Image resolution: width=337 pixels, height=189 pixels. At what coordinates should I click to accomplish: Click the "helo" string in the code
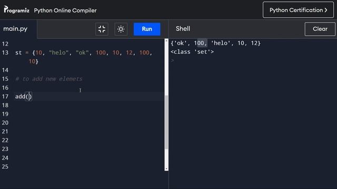pos(58,52)
